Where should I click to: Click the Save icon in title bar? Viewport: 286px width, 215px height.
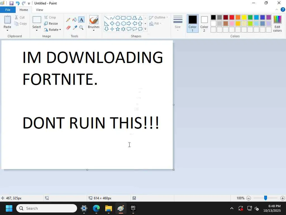click(x=11, y=3)
